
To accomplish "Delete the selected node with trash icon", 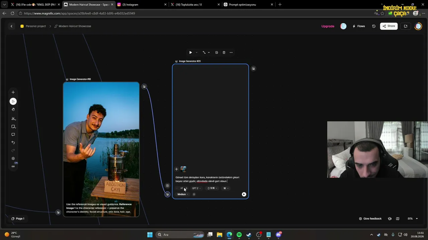I will tap(224, 52).
